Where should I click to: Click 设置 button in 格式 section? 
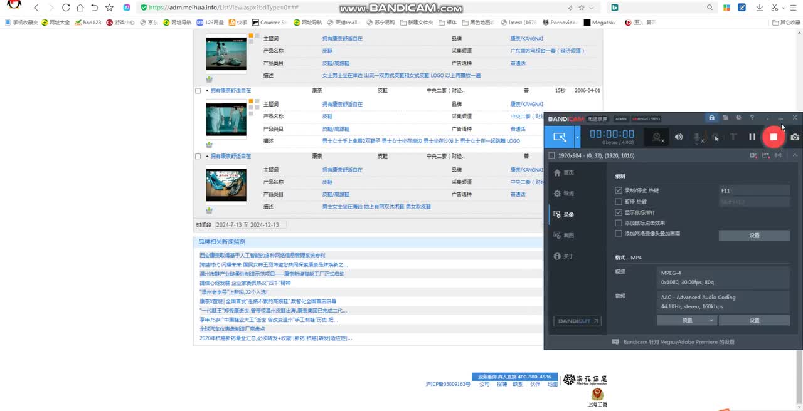(754, 320)
